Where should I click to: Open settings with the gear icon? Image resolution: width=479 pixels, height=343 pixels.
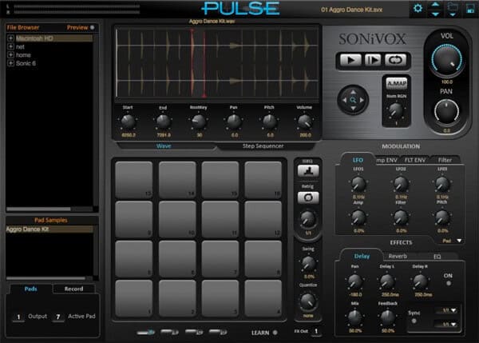click(x=418, y=8)
